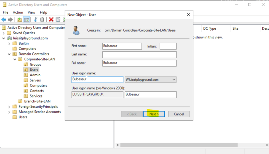The height and width of the screenshot is (154, 269).
Task: Toggle the Show/Hide Console Tree icon
Action: point(26,20)
